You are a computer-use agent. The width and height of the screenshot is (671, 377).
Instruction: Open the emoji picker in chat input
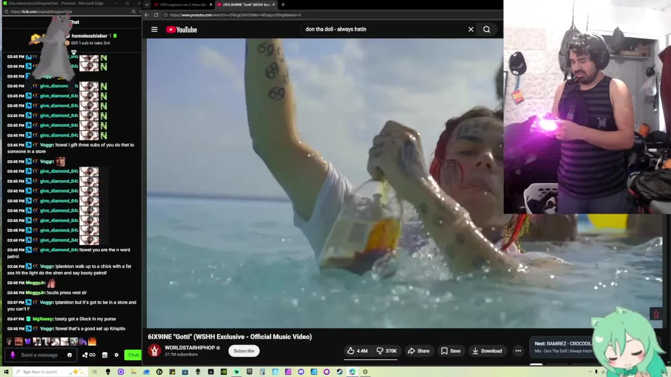click(69, 355)
